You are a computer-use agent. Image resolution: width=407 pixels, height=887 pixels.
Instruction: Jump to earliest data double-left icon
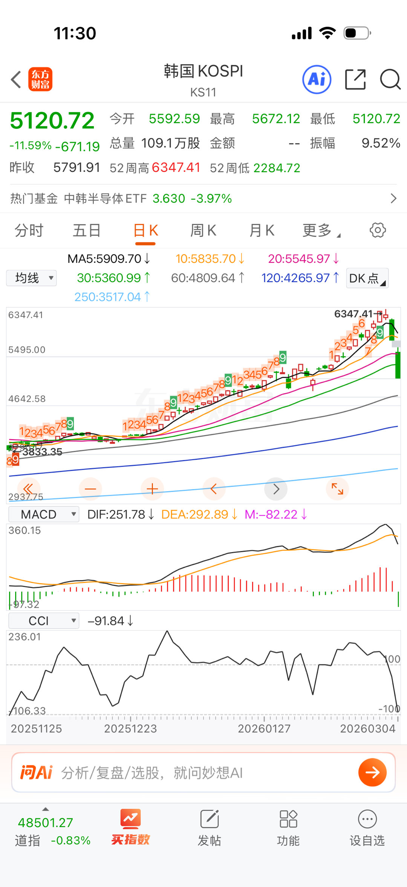pos(29,489)
